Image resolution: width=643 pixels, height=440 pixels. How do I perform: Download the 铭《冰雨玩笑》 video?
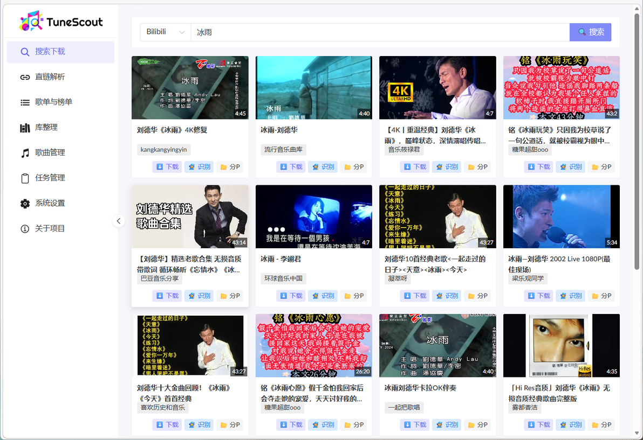pyautogui.click(x=539, y=166)
